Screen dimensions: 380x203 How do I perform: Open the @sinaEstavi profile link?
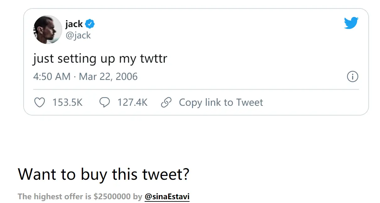click(x=167, y=197)
